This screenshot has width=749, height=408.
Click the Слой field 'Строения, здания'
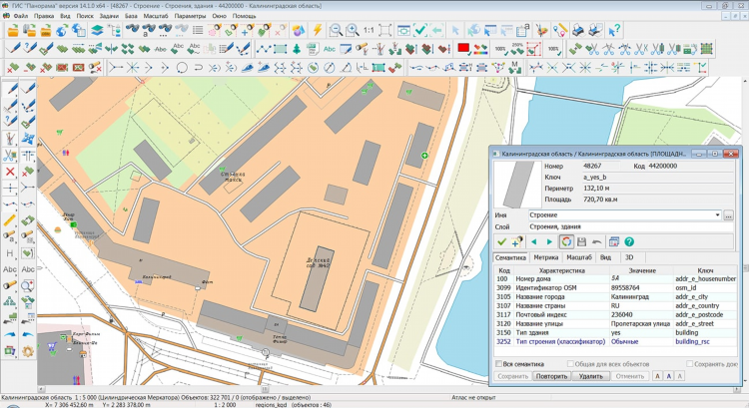tap(630, 227)
